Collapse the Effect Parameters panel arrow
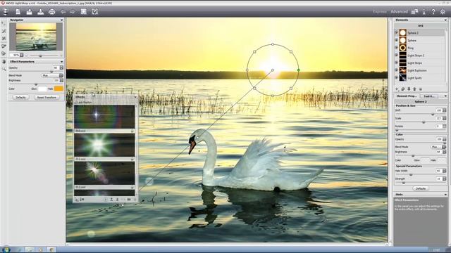451x253 pixels. (61, 62)
